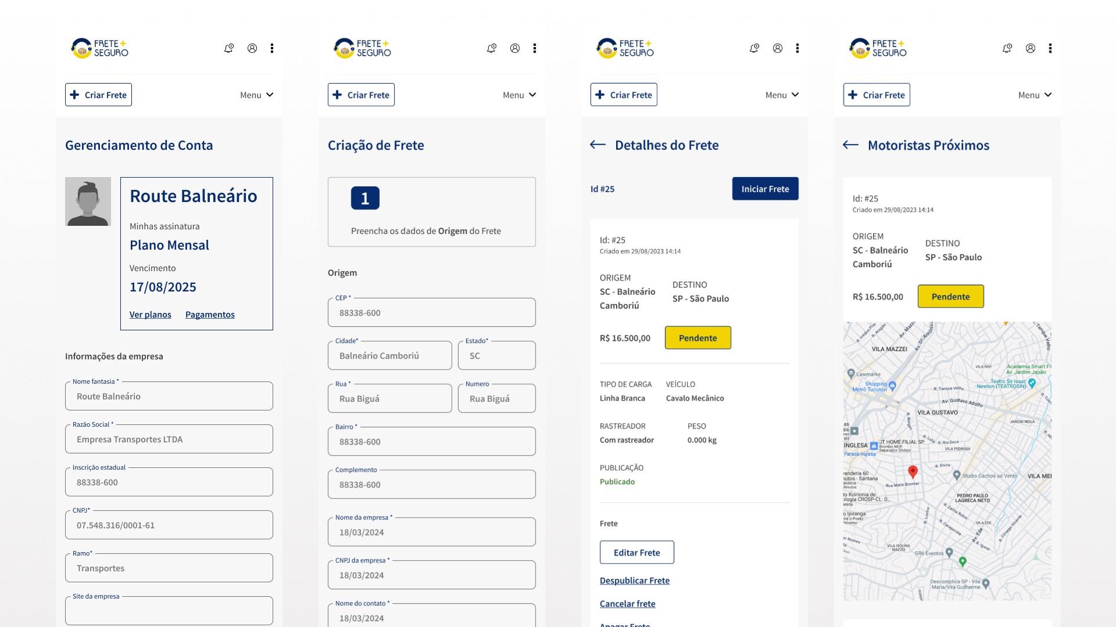Click the Despublicar Frete link
Viewport: 1116px width, 627px height.
pos(634,581)
